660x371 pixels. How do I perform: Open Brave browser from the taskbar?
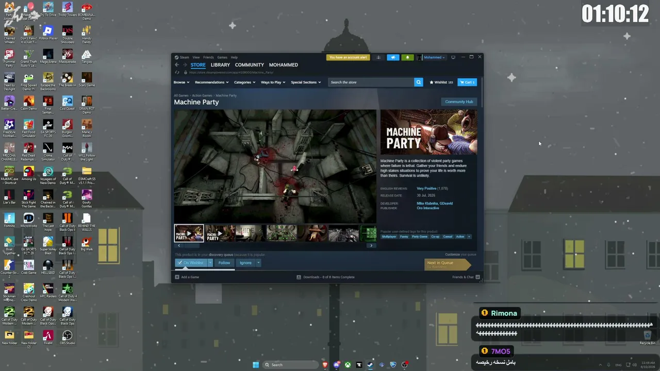(325, 365)
